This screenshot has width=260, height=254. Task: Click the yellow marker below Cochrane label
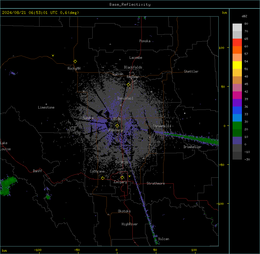tap(103, 178)
